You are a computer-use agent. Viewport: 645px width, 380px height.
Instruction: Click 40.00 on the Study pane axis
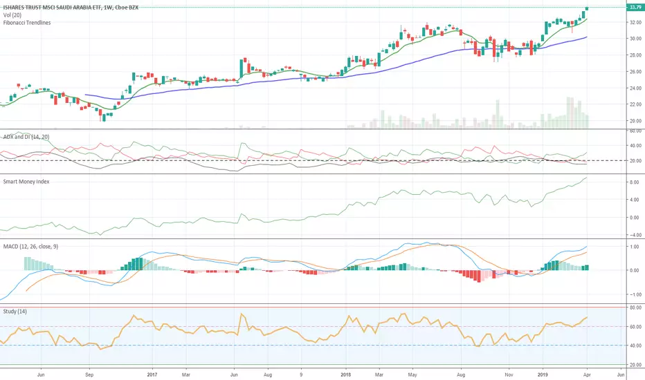click(x=635, y=345)
